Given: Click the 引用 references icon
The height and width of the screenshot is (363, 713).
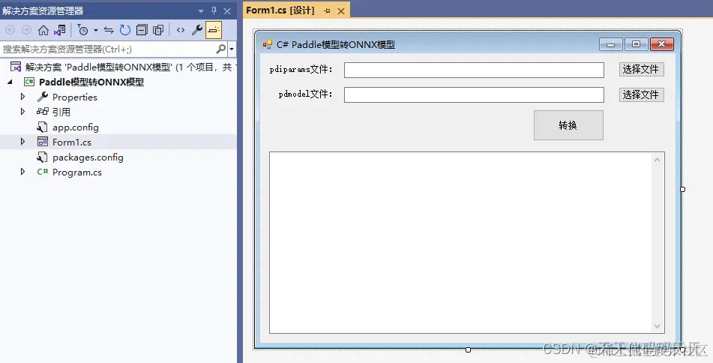Looking at the screenshot, I should tap(42, 111).
